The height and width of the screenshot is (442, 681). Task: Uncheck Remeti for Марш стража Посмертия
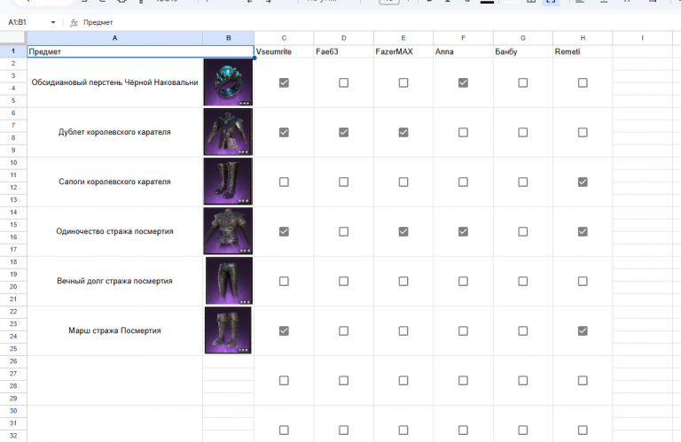(583, 331)
